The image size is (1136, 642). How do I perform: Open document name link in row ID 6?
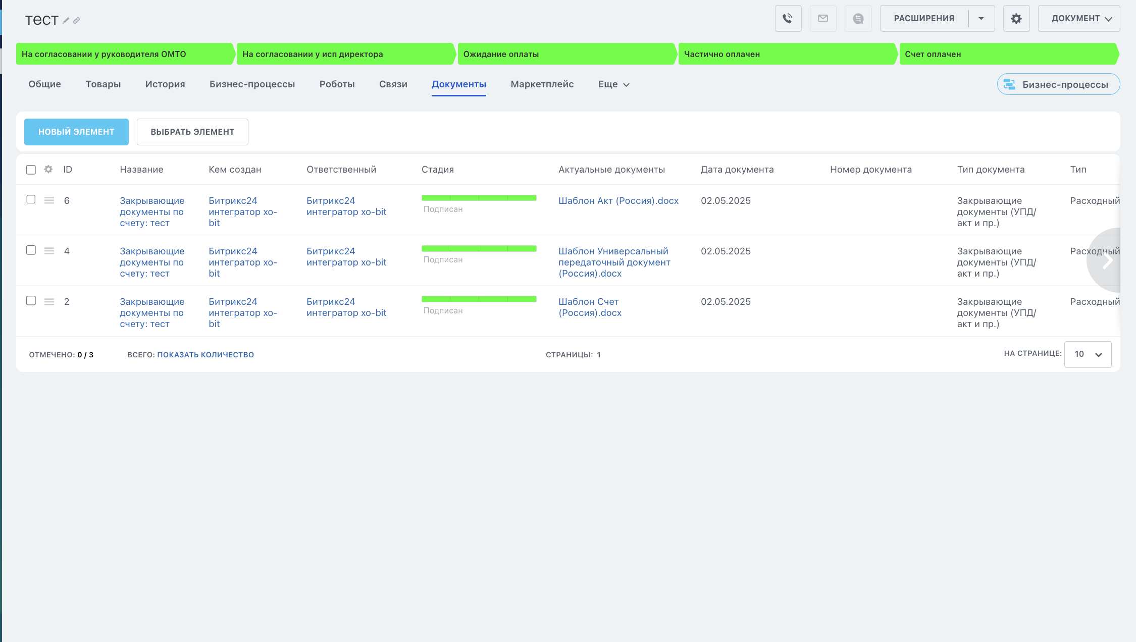coord(152,212)
